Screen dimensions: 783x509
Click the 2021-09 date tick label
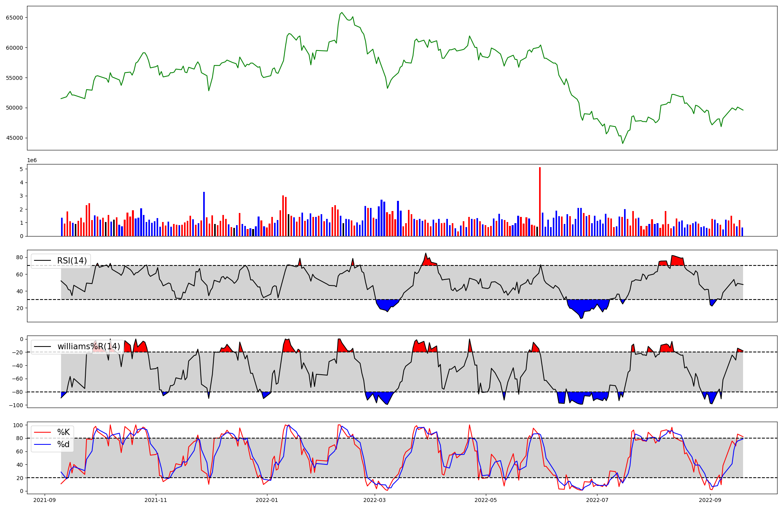[45, 500]
